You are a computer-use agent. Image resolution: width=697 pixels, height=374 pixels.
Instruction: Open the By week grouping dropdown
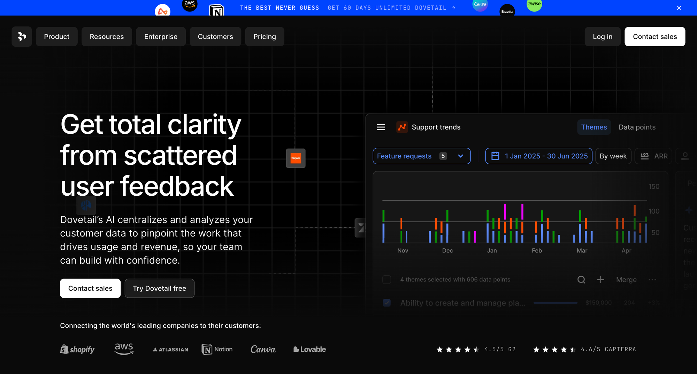613,156
